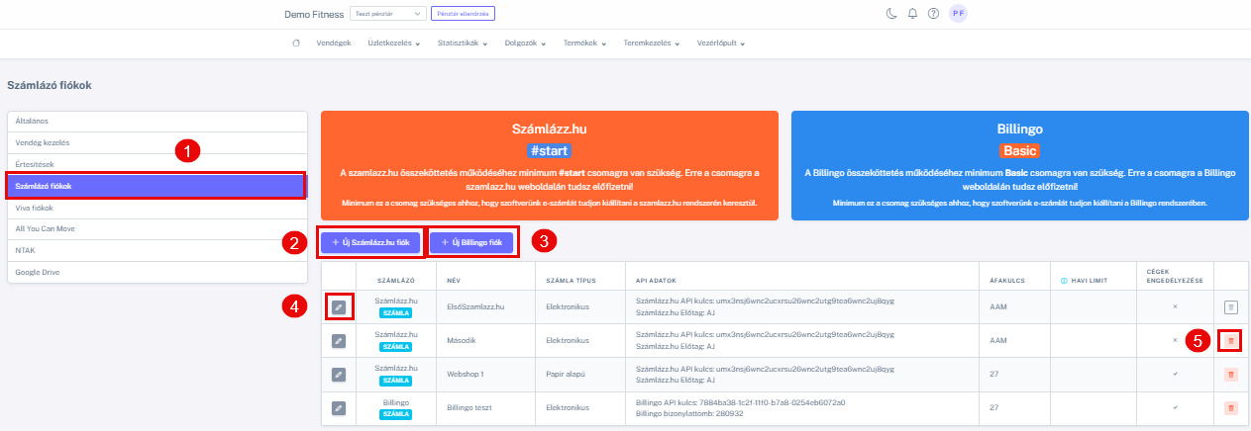Delete the Billingo teszt account
This screenshot has height=431, width=1251.
tap(1231, 407)
